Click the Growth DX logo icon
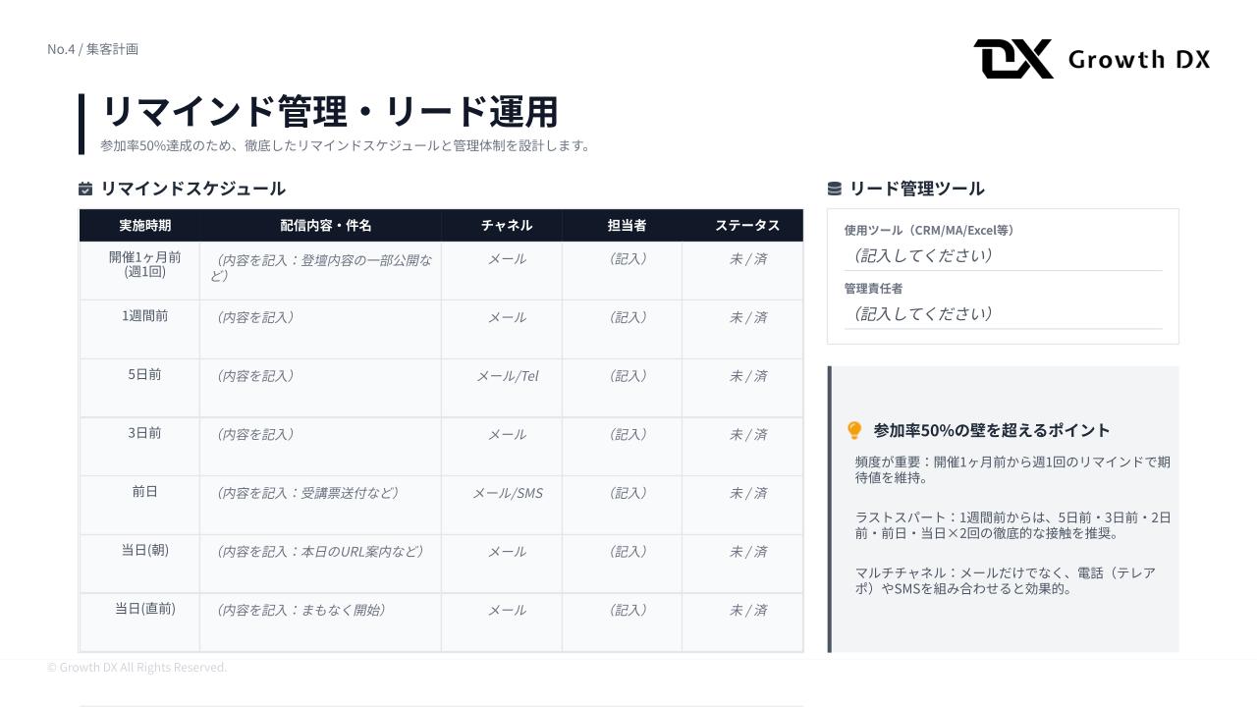 click(x=1012, y=59)
